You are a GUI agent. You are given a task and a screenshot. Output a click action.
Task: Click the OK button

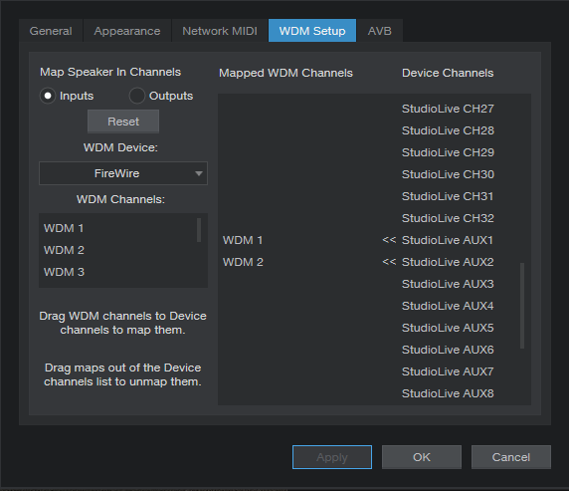(422, 457)
